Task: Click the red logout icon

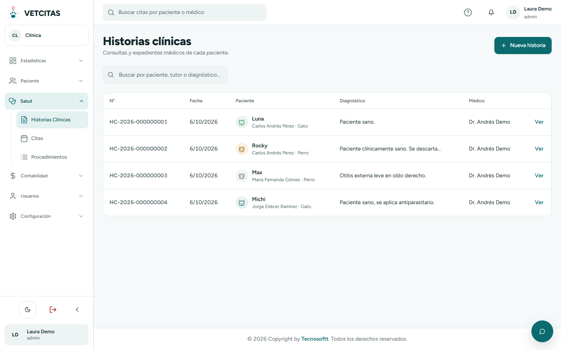Action: pos(53,310)
